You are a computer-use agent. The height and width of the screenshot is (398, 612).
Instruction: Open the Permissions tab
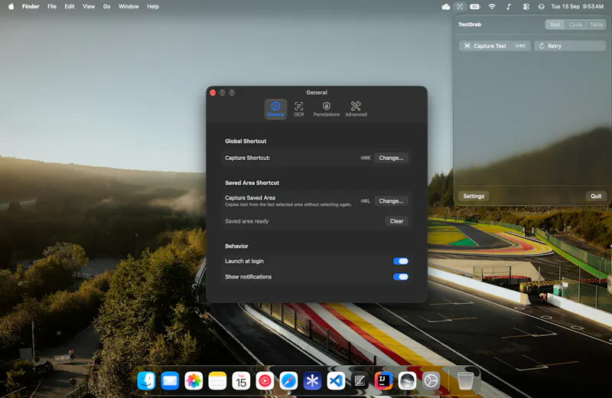[x=327, y=109]
